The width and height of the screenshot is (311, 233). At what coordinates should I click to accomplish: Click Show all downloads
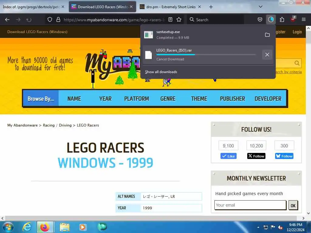tap(161, 72)
